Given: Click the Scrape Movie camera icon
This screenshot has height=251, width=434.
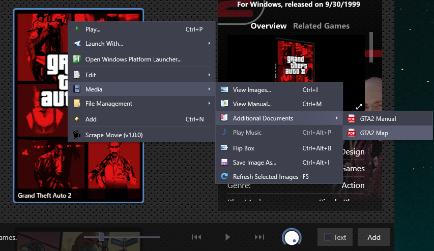Looking at the screenshot, I should point(77,135).
